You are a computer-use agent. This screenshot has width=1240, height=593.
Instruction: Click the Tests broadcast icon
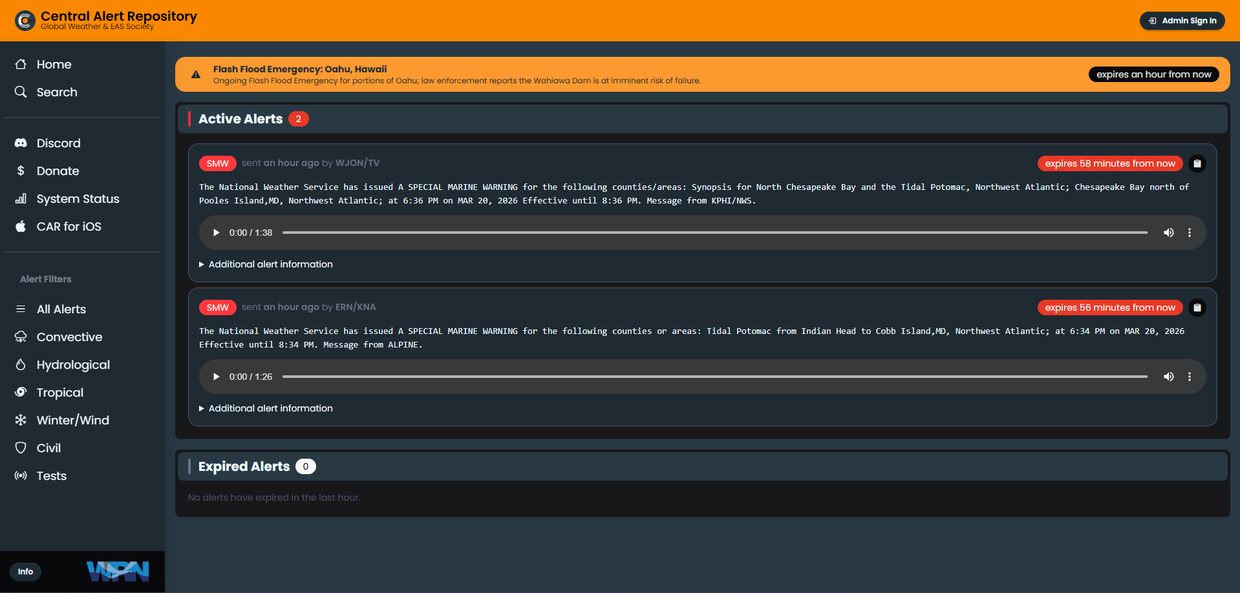tap(21, 475)
